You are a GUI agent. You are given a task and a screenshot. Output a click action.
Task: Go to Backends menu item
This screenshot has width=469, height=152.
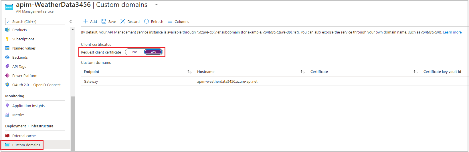pos(20,57)
